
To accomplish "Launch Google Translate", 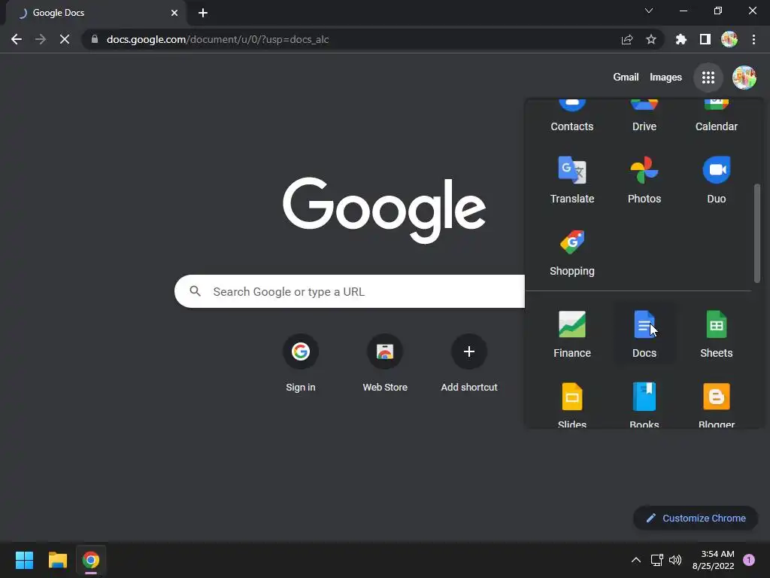I will pos(571,180).
